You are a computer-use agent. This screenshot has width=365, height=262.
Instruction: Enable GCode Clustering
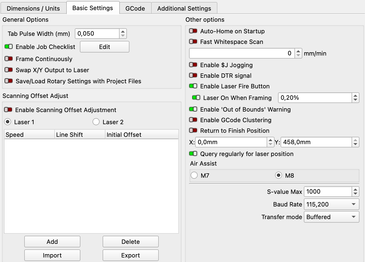click(x=193, y=120)
